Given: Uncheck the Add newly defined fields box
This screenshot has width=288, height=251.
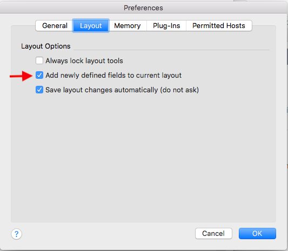Looking at the screenshot, I should pyautogui.click(x=39, y=75).
